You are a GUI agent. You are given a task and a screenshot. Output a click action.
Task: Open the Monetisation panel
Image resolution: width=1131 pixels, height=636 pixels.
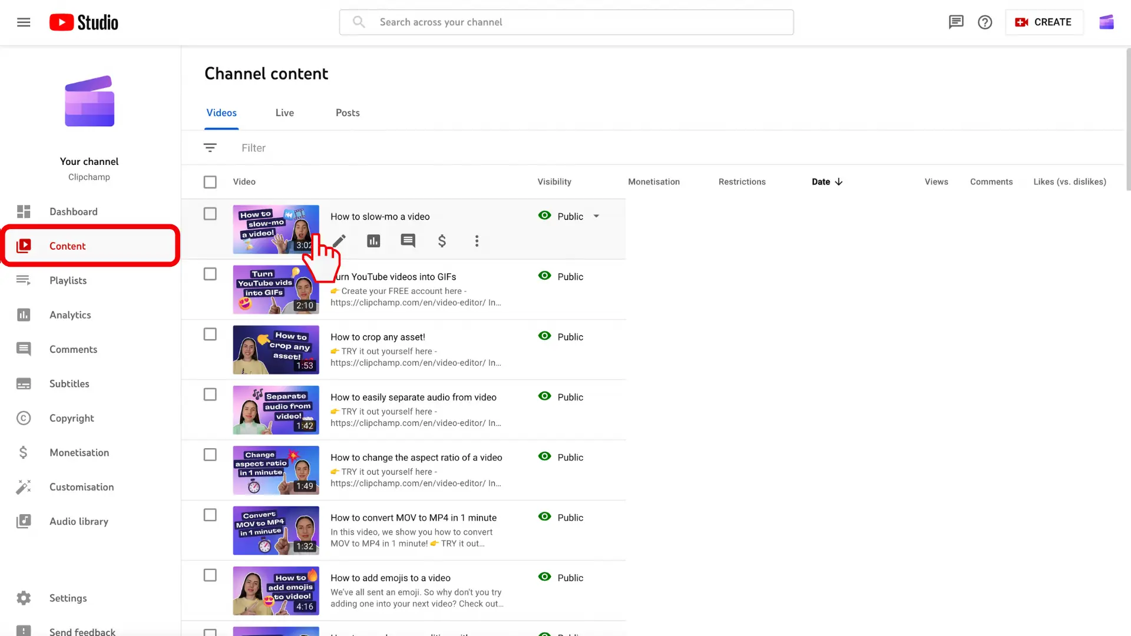(x=78, y=452)
